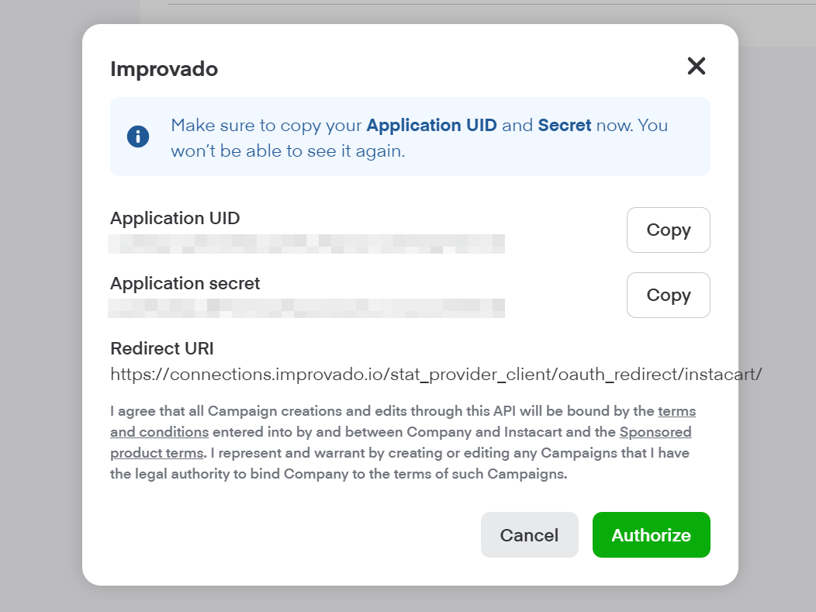Click the Application secret field label
Screen dimensions: 816x612
click(185, 284)
